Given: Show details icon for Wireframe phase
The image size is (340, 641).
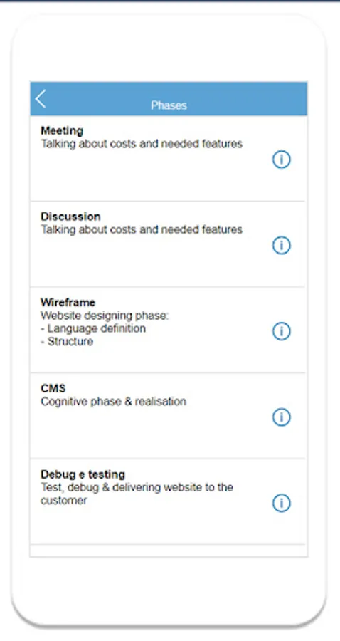Looking at the screenshot, I should 281,331.
